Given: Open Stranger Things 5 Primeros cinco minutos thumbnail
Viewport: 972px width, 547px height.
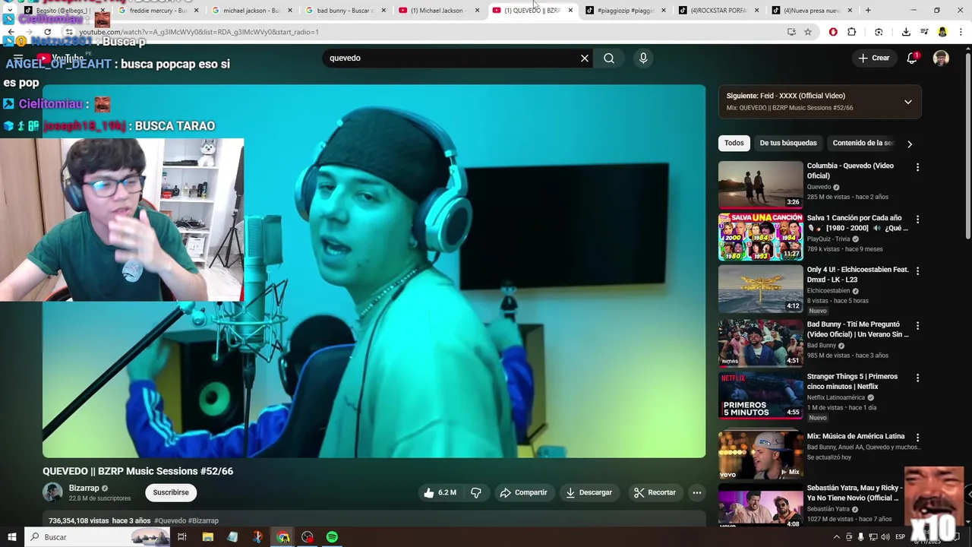Looking at the screenshot, I should (x=760, y=395).
